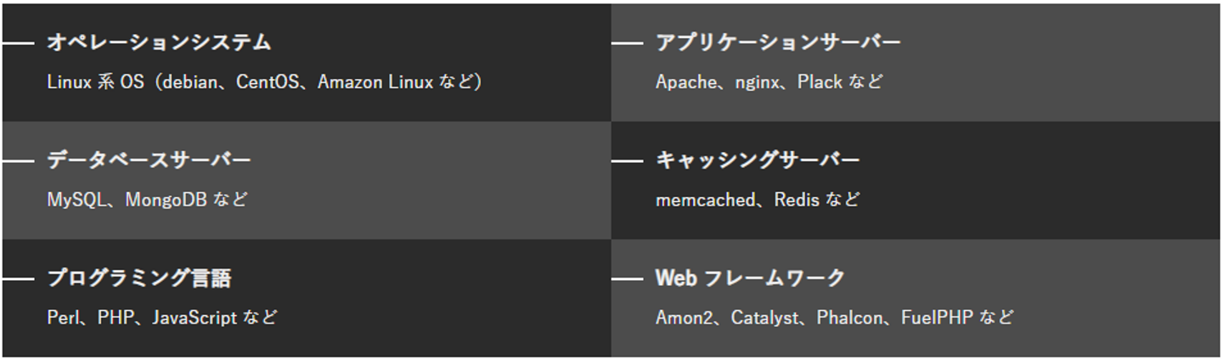Click the word JavaScript
The height and width of the screenshot is (360, 1223).
coord(194,318)
